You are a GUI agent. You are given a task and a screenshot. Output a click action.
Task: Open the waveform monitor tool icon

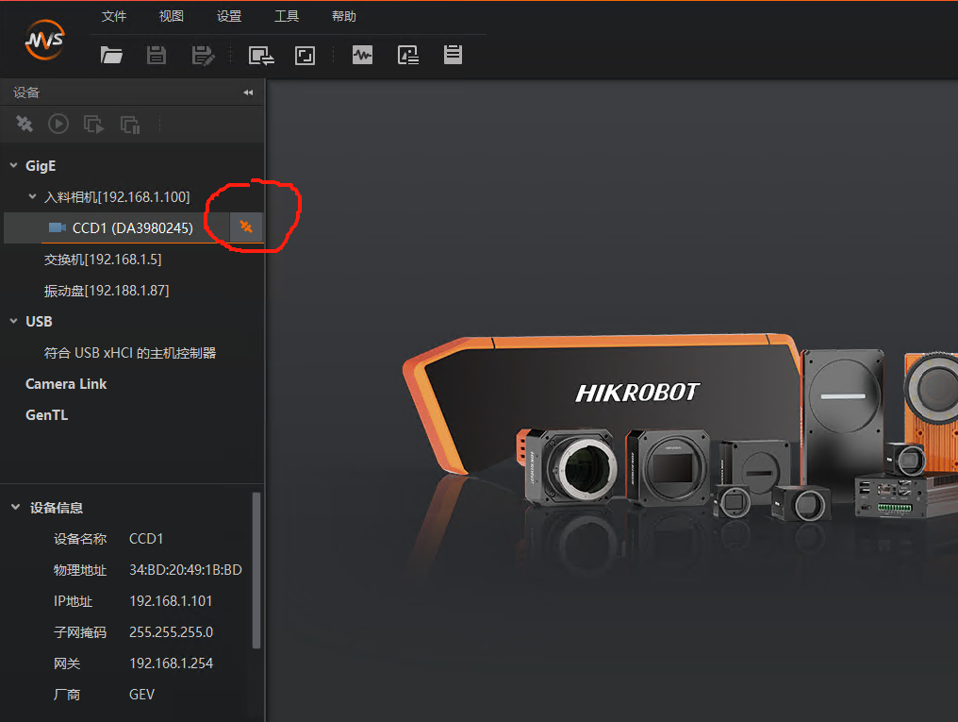[x=362, y=55]
